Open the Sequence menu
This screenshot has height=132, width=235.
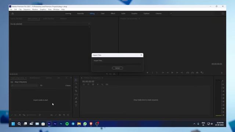(27, 10)
